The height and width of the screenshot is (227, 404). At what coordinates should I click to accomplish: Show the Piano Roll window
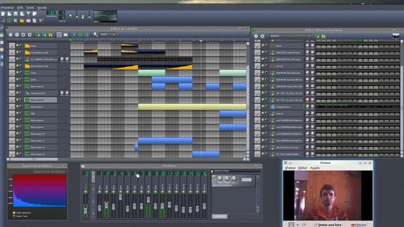pyautogui.click(x=16, y=21)
